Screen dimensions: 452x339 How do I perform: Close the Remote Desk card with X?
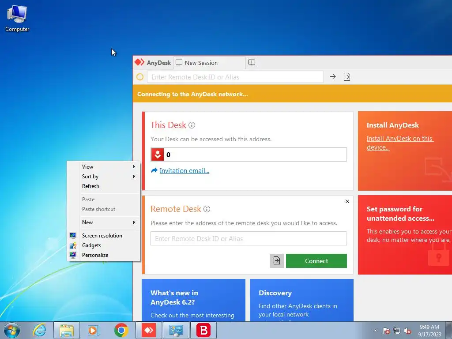(x=347, y=201)
